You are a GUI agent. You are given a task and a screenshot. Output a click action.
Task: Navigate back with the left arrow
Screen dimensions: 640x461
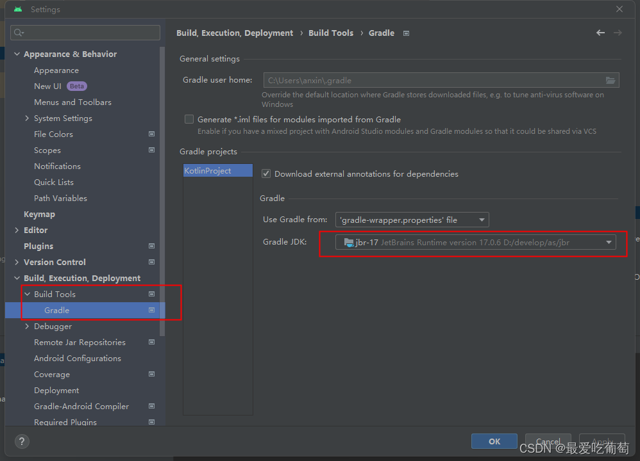600,33
